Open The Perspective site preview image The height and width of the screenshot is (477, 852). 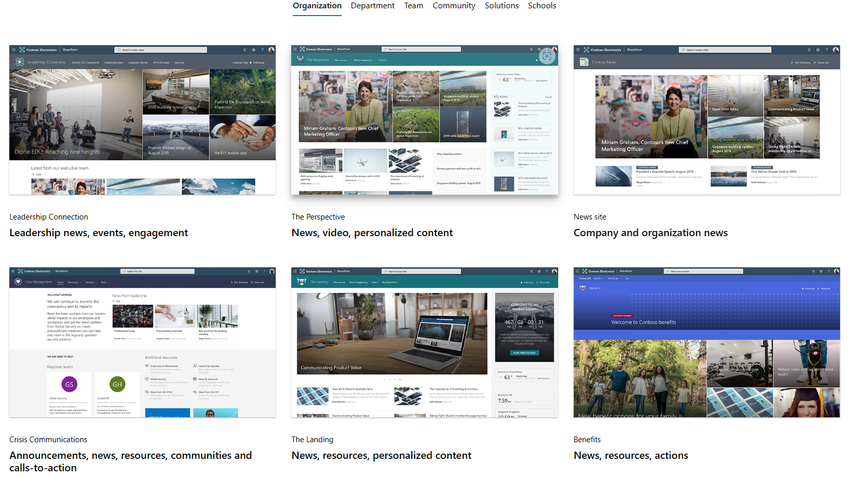click(x=425, y=120)
